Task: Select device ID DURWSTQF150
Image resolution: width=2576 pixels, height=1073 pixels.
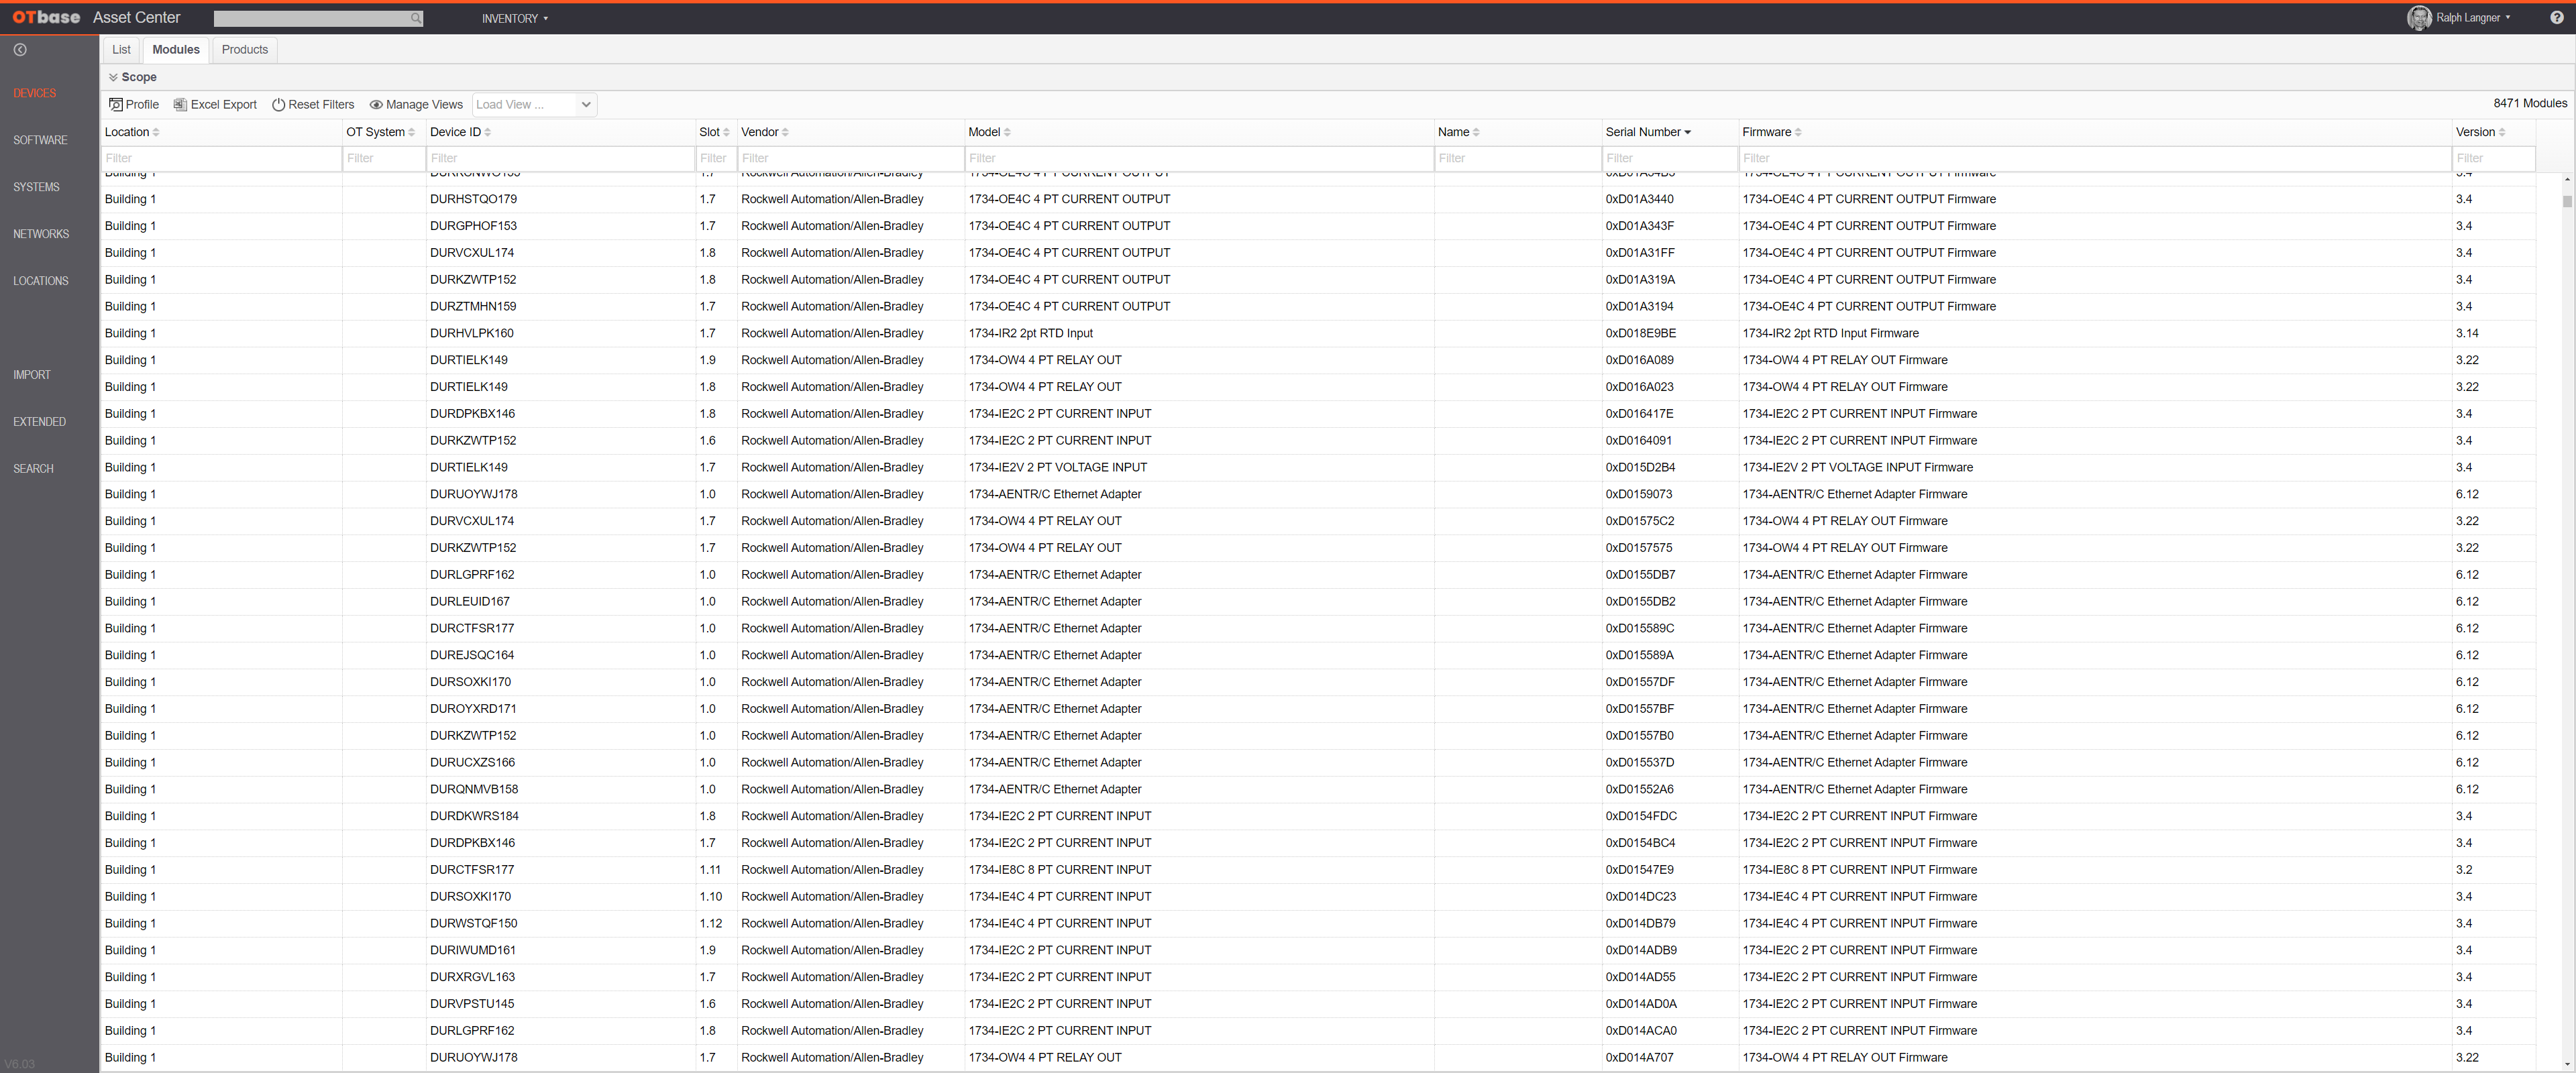Action: click(x=473, y=923)
